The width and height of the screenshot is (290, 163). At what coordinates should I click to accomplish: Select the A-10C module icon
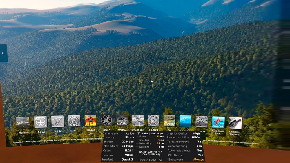[57, 122]
